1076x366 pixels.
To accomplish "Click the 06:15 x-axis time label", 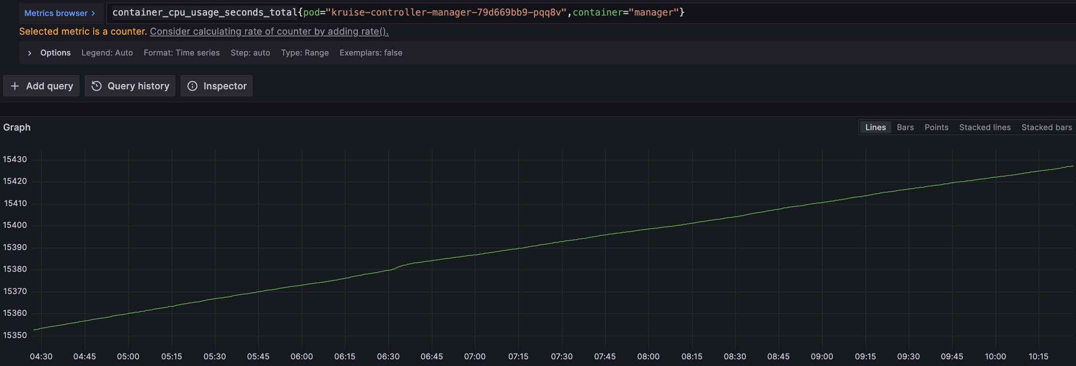I will (x=345, y=357).
